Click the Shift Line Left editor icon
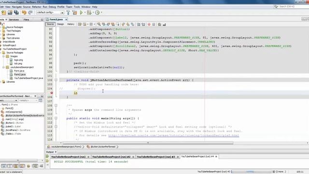 click(139, 24)
